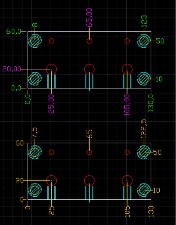Click hatched cyan hole beside the orange 10
Screen dimensions: 176x225
tap(144, 190)
